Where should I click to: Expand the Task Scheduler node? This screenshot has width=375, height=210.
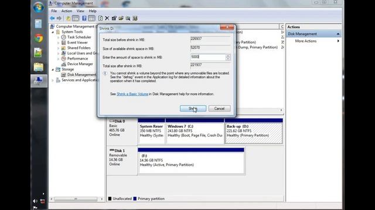point(59,37)
